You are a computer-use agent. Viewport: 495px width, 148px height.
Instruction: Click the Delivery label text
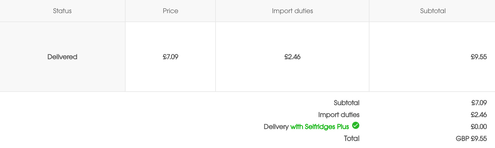pos(276,127)
